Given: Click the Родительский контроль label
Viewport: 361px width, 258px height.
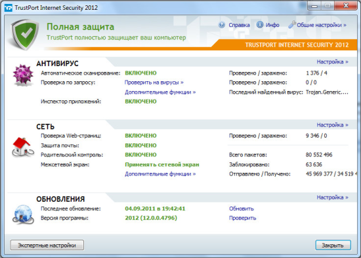Looking at the screenshot, I should (x=72, y=155).
